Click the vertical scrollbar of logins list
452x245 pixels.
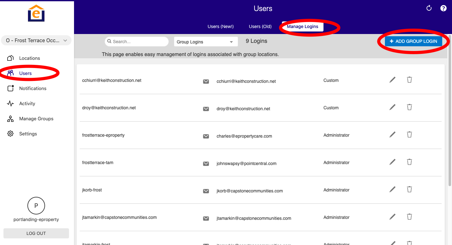click(x=450, y=110)
